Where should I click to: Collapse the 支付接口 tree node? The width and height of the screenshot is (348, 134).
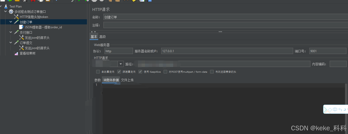(11, 32)
